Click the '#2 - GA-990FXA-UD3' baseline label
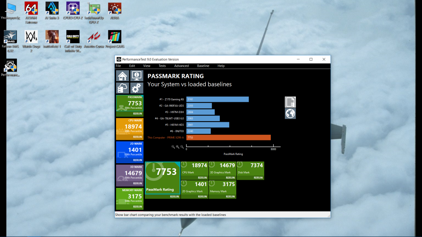This screenshot has height=237, width=422. 172,106
